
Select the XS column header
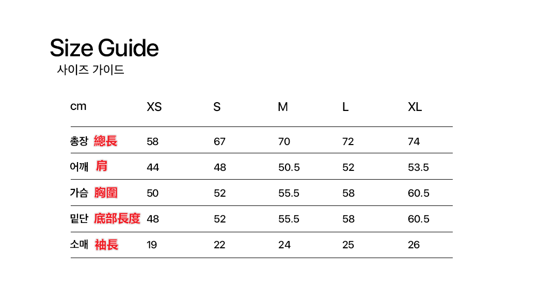[x=154, y=107]
